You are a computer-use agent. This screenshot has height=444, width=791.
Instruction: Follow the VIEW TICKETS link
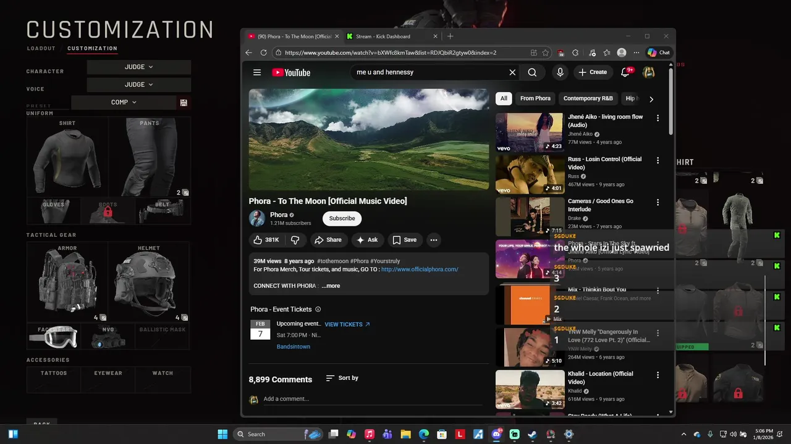click(x=347, y=324)
